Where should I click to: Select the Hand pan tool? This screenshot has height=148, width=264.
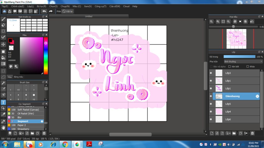[3, 128]
